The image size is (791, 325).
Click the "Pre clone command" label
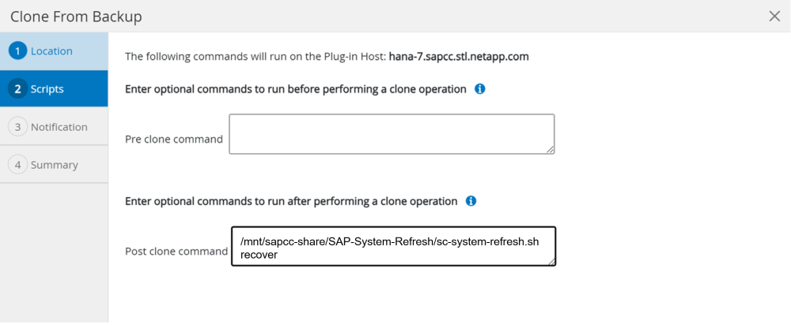click(174, 140)
